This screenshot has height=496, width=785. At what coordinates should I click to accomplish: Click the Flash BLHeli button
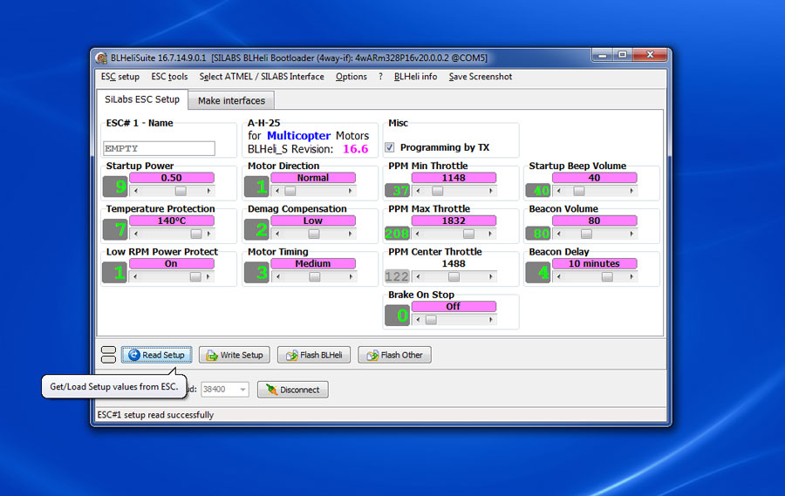click(x=314, y=355)
